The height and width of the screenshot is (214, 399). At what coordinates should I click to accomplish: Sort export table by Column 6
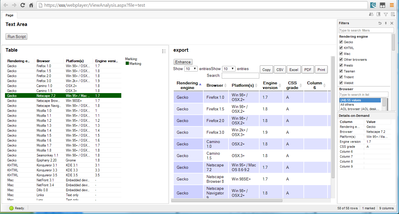coord(316,85)
